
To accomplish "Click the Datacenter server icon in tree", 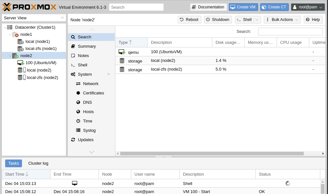I will click(x=10, y=27).
